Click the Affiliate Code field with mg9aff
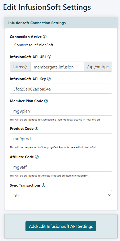This screenshot has height=241, width=120. pos(61,167)
